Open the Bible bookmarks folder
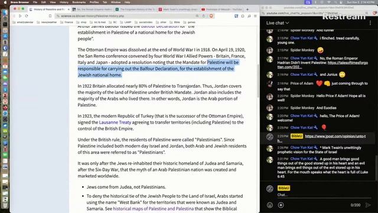Viewport: 378px width, 213px height. click(x=175, y=22)
